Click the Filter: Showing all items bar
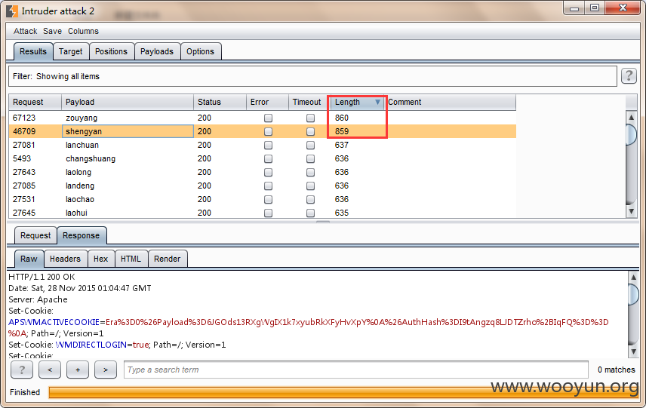The image size is (646, 408). pos(312,76)
